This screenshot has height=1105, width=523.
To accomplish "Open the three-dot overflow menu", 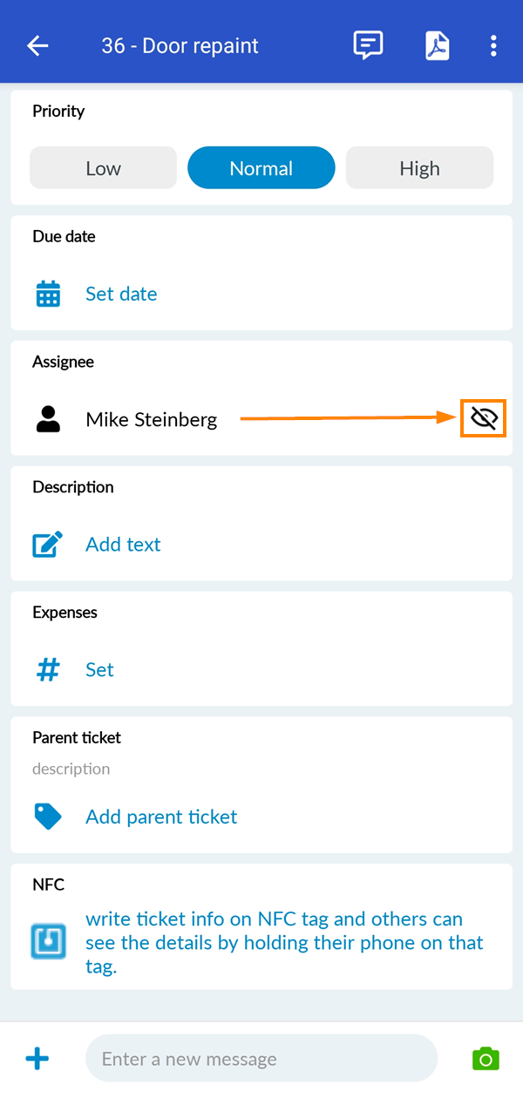I will click(493, 46).
